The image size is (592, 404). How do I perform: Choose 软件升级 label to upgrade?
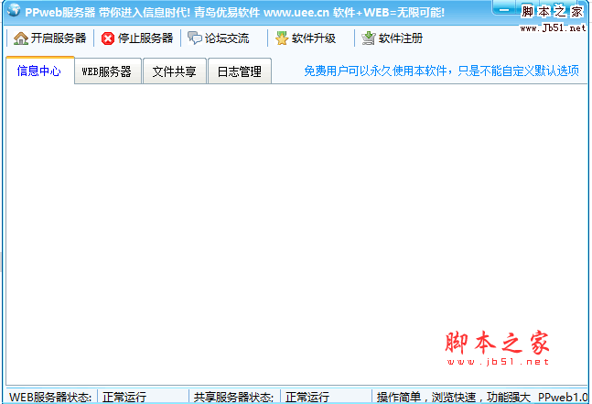pos(314,38)
